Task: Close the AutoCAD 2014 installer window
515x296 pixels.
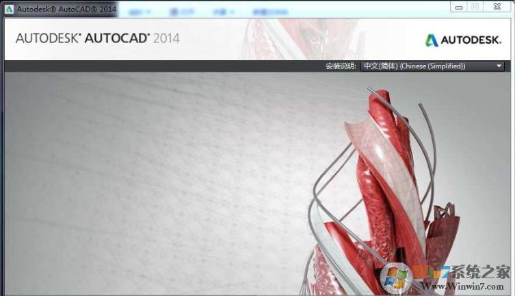Action: (497, 7)
